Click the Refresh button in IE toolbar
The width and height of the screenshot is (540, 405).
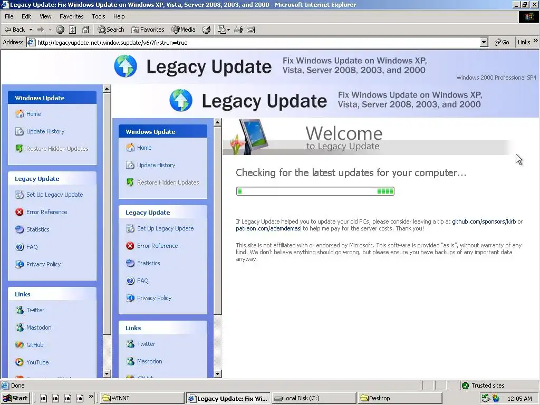point(73,30)
